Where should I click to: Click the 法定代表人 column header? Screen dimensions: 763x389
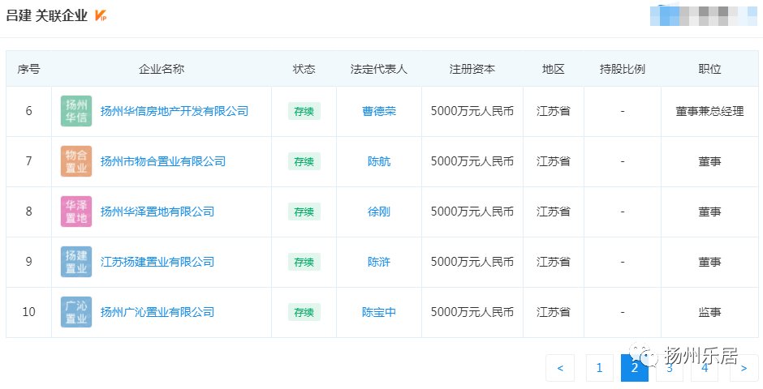pyautogui.click(x=379, y=69)
